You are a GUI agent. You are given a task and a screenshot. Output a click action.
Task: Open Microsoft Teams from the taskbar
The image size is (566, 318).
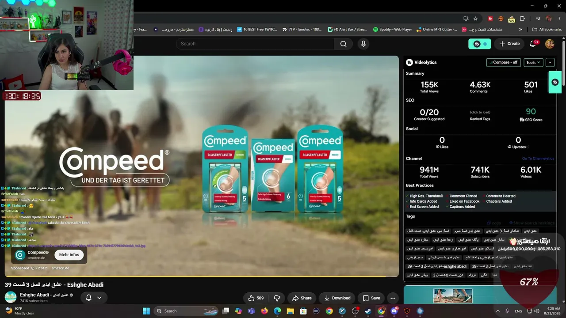pyautogui.click(x=252, y=311)
